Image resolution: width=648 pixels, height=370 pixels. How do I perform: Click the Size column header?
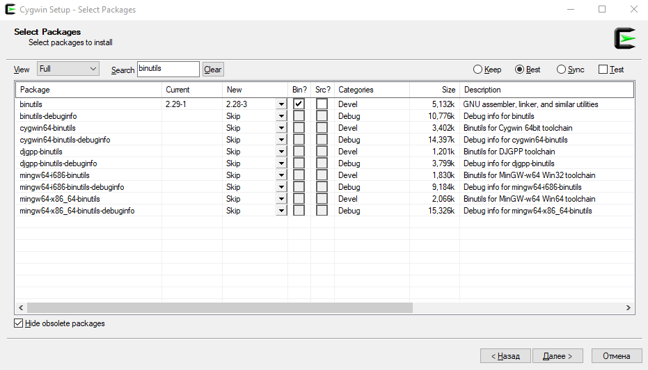click(x=435, y=90)
